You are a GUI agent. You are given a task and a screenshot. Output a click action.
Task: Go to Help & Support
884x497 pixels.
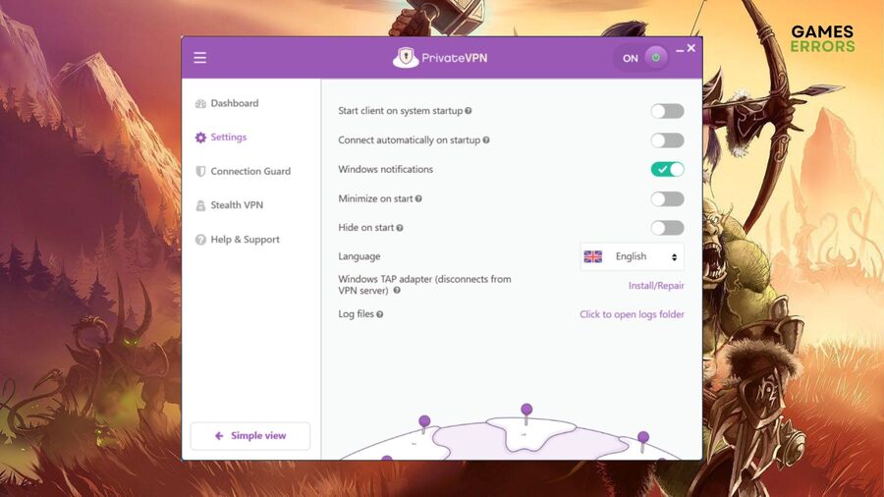[x=245, y=240]
